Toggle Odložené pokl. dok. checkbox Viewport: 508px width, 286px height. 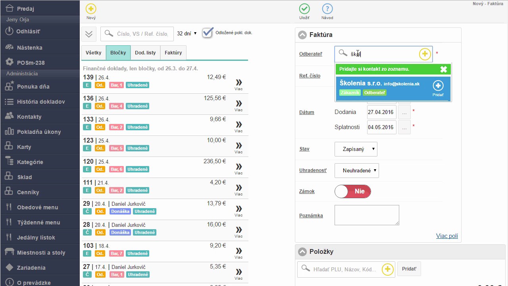tap(208, 33)
